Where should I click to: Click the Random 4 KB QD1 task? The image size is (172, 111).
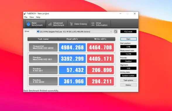pyautogui.click(x=43, y=70)
